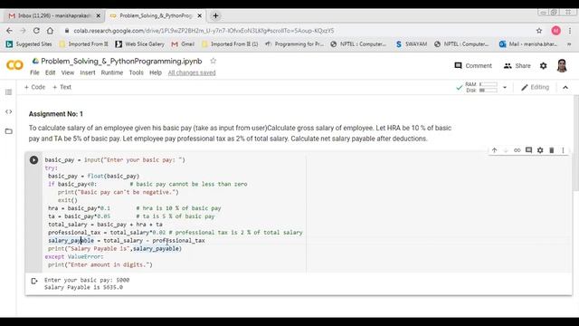Close the Problem_Solving notebook tab
579x326 pixels.
[x=199, y=15]
